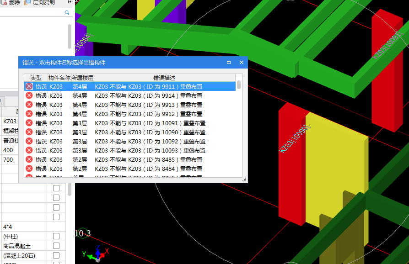This screenshot has height=264, width=409.
Task: Toggle the (混凝土20石) row checkbox
Action: tap(56, 255)
